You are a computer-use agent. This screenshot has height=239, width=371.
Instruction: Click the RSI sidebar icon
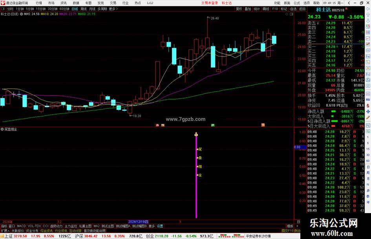click(368, 100)
